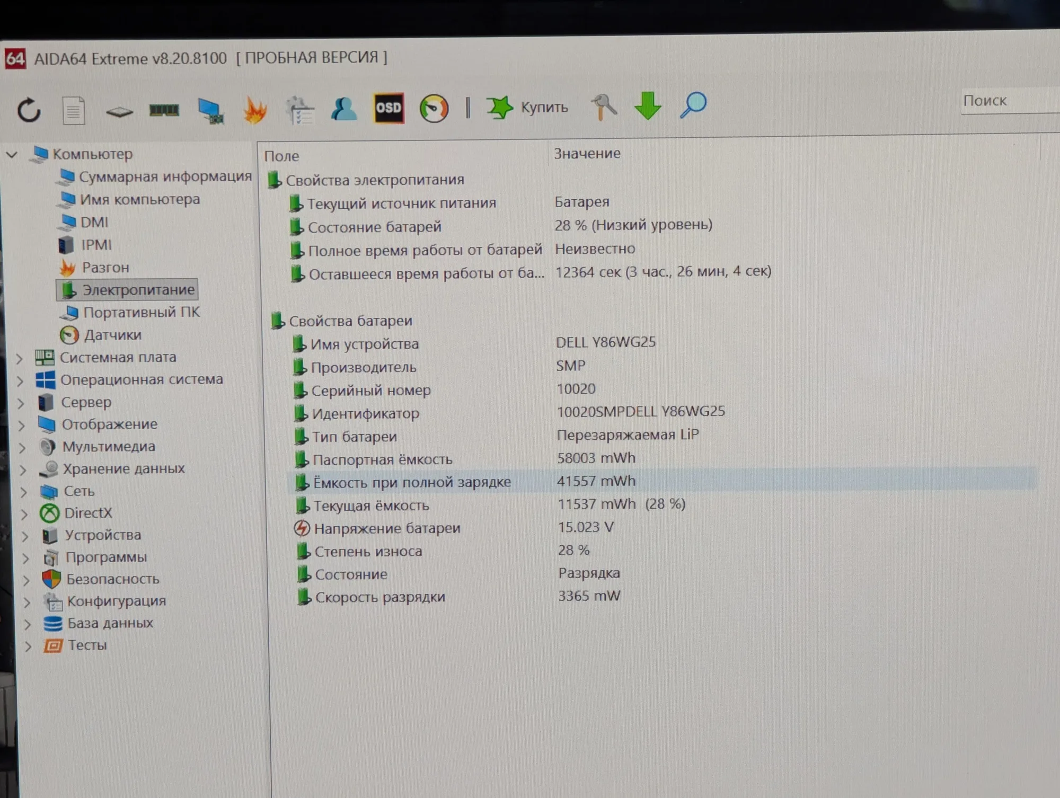Click the motherboard chip toolbar icon

tap(119, 112)
